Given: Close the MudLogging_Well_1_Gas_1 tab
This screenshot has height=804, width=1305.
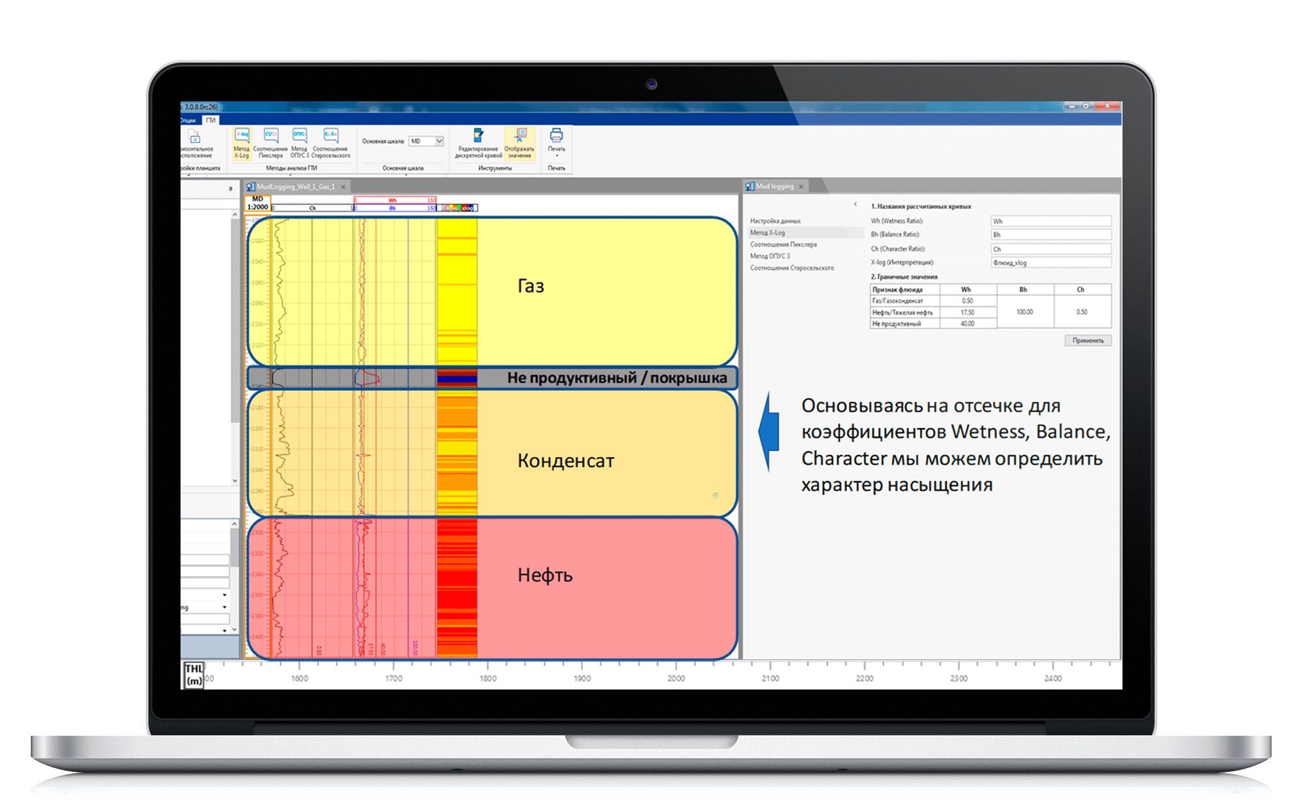Looking at the screenshot, I should tap(343, 187).
